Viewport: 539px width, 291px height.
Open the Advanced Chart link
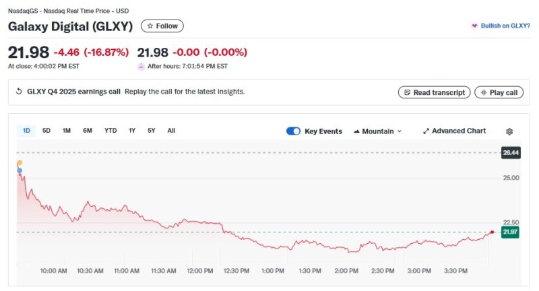(454, 131)
